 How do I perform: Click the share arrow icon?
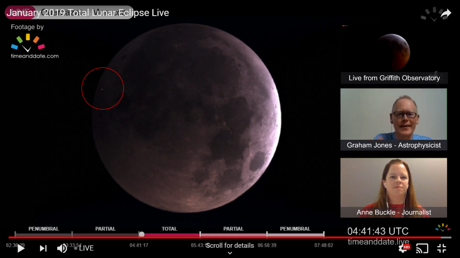445,14
